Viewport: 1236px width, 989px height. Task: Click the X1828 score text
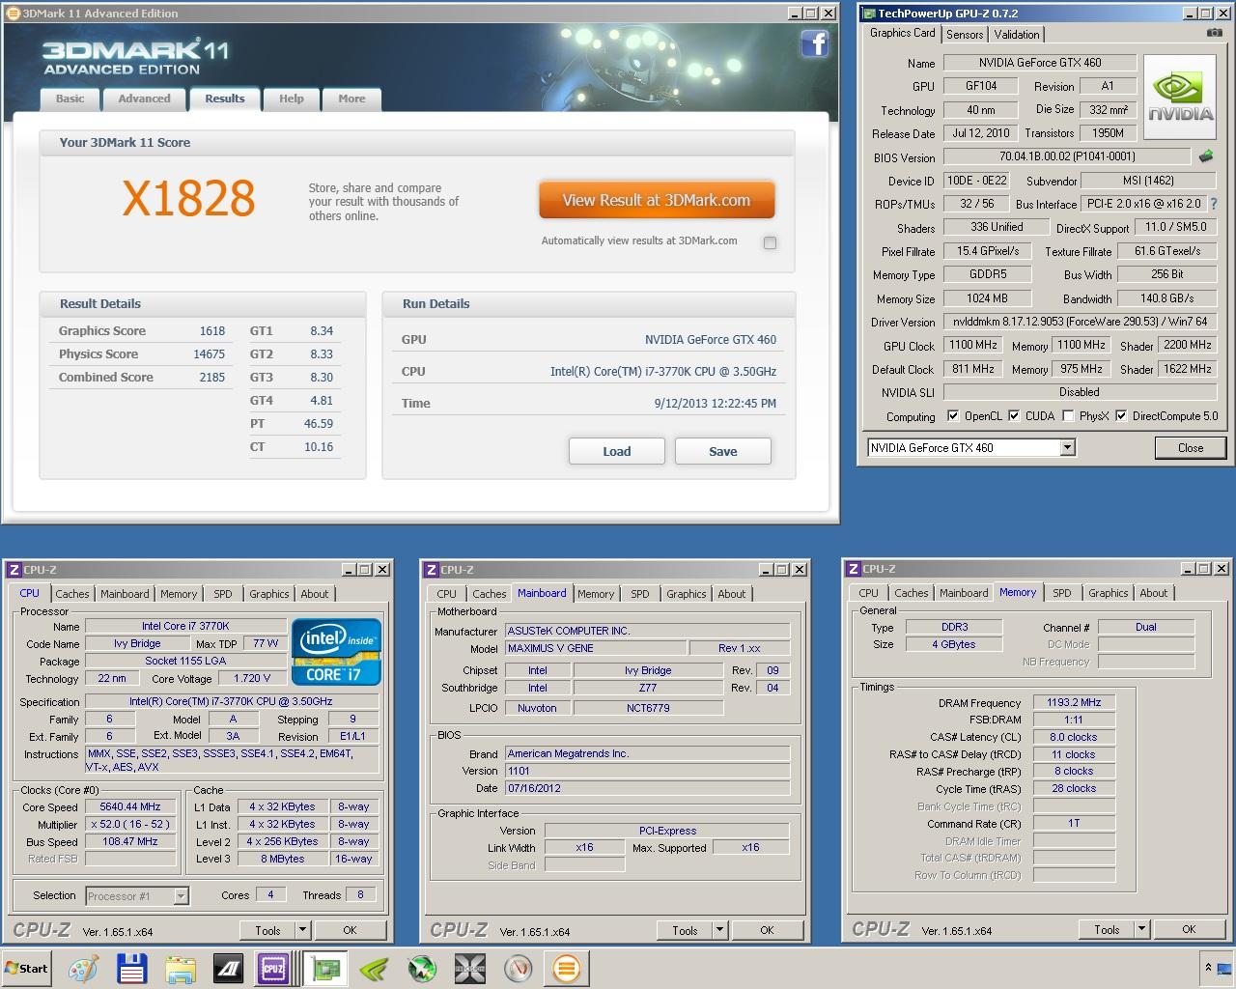tap(188, 198)
